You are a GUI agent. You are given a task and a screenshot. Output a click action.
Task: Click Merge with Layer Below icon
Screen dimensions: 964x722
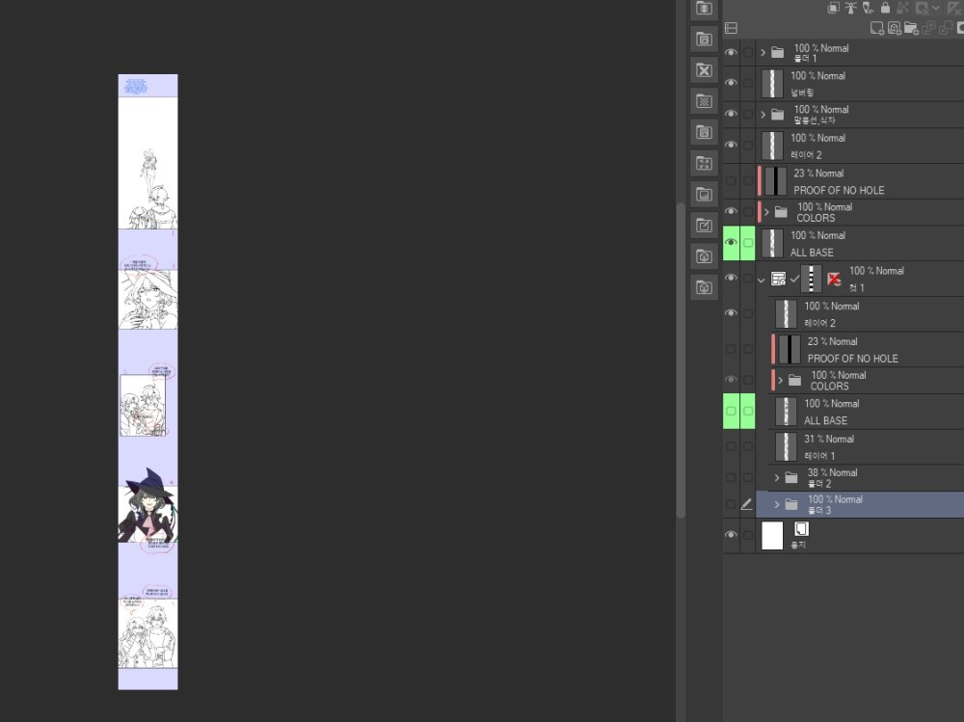point(945,28)
